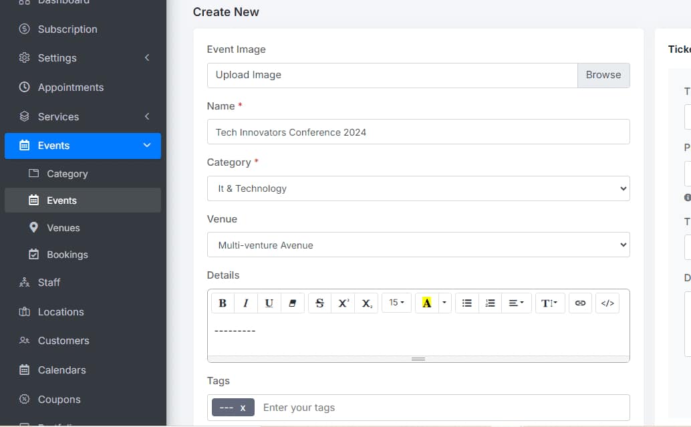Image resolution: width=691 pixels, height=427 pixels.
Task: Toggle superscript formatting
Action: click(343, 303)
